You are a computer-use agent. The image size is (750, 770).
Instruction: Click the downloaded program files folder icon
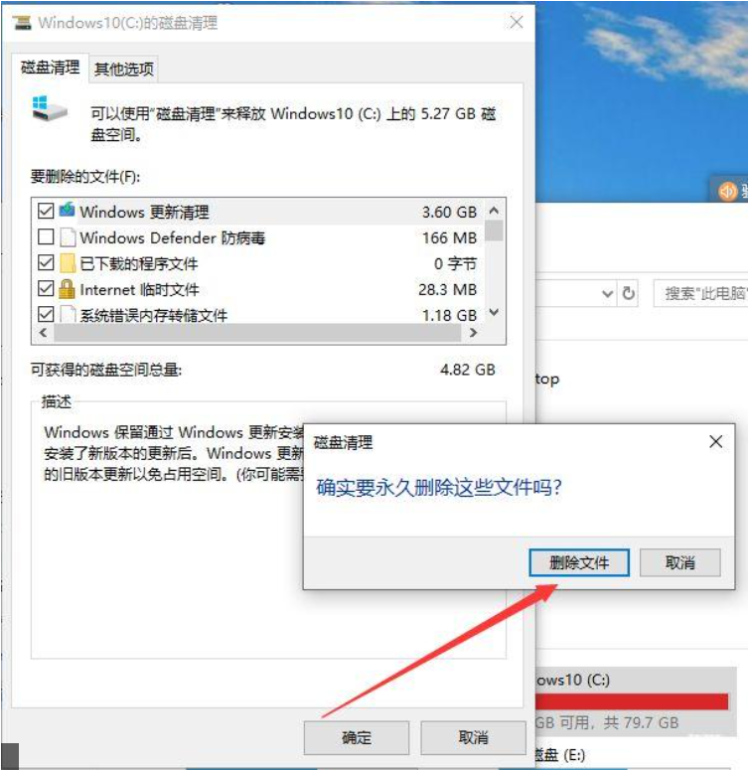tap(68, 263)
